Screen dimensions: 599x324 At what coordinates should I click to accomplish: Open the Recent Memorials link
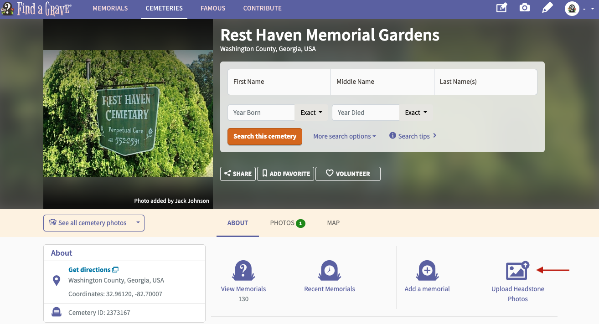[x=330, y=289]
